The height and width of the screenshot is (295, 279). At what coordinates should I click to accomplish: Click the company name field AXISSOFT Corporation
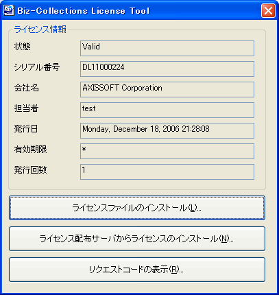167,89
